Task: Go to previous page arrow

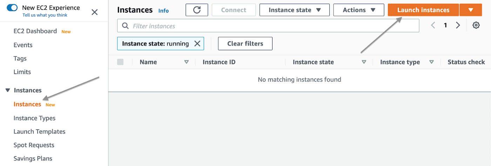Action: 433,25
